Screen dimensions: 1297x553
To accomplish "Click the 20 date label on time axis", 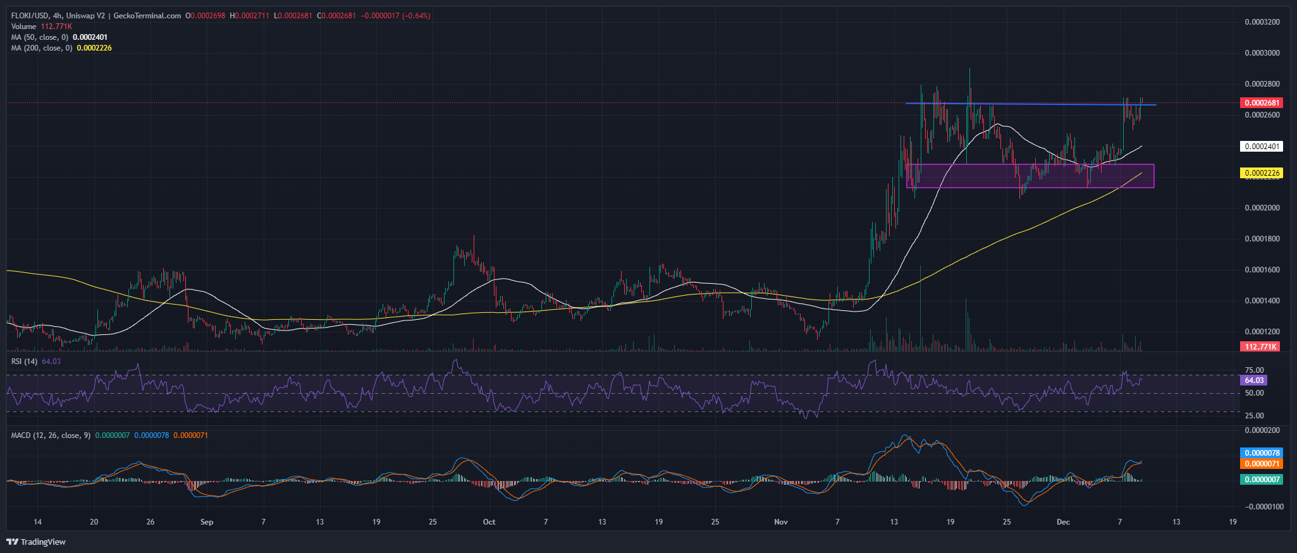I will [x=94, y=522].
